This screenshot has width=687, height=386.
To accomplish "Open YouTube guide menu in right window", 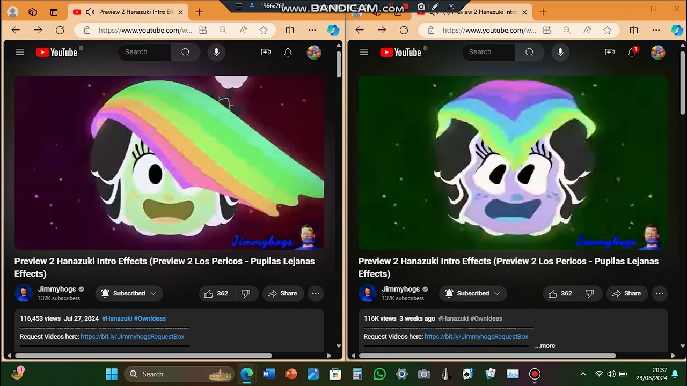I will (x=364, y=52).
